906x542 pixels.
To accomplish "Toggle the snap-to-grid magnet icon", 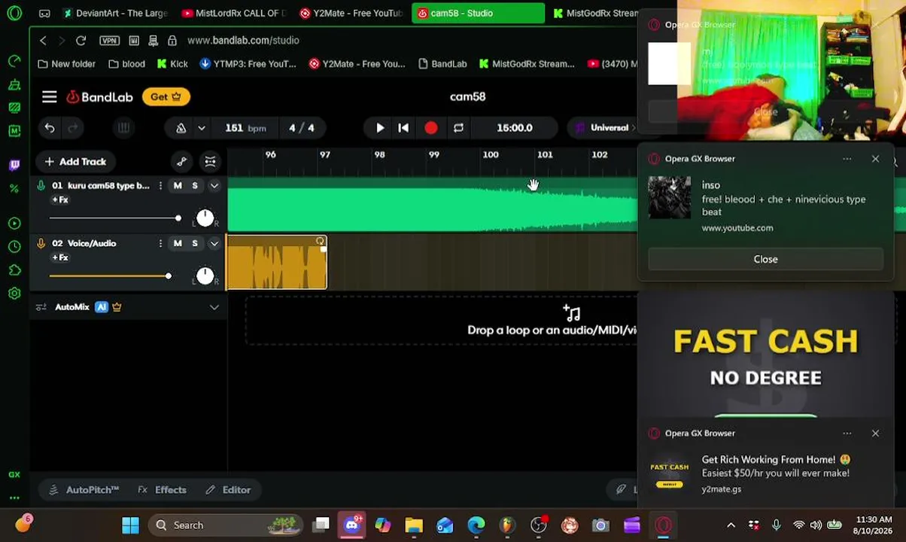I will click(210, 161).
